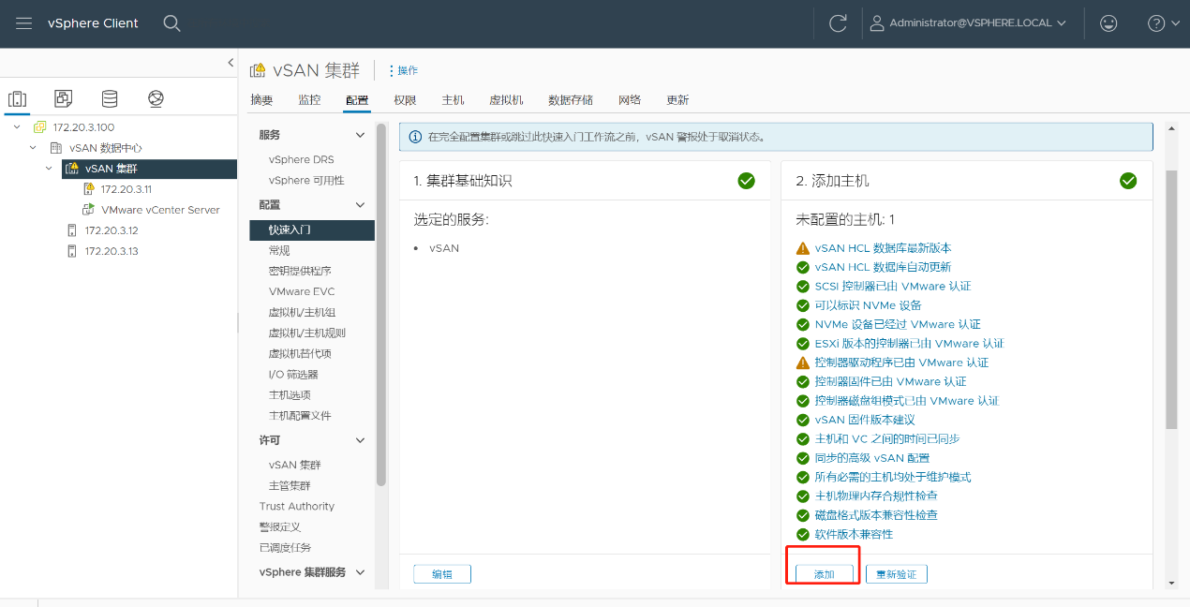
Task: Click check icon beside 软件版本兼容性
Action: click(803, 534)
